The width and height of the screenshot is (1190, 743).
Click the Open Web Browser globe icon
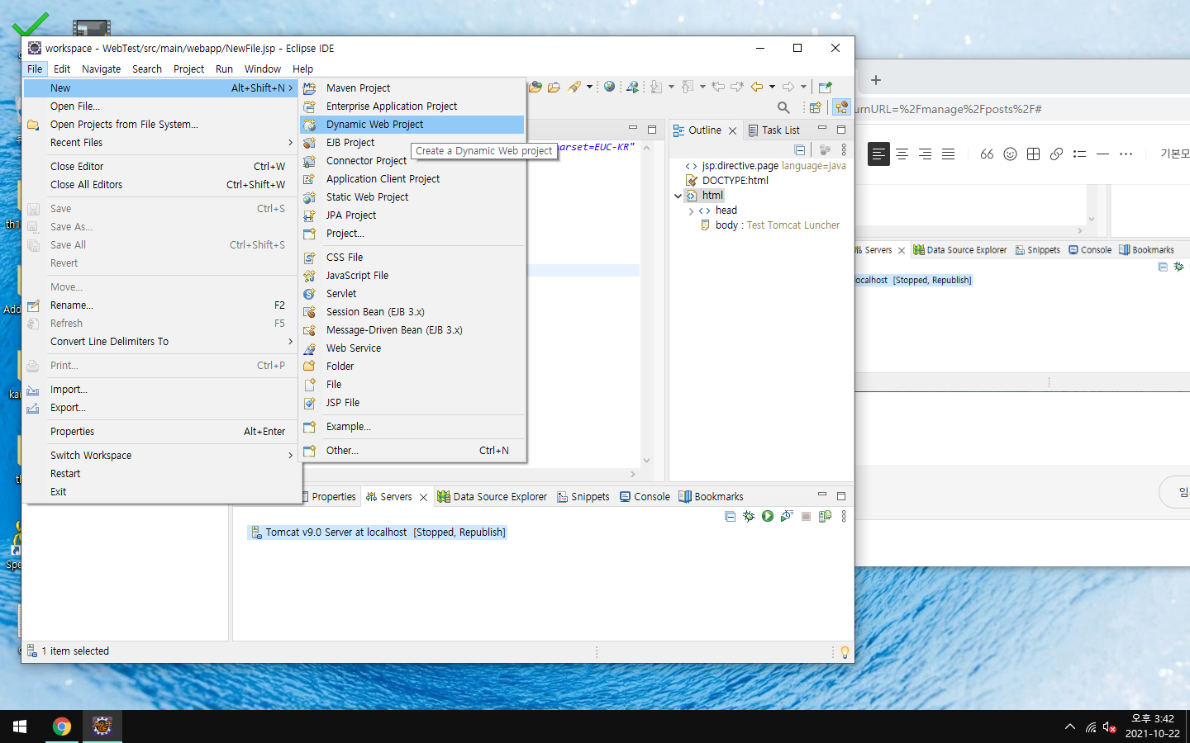(x=609, y=87)
